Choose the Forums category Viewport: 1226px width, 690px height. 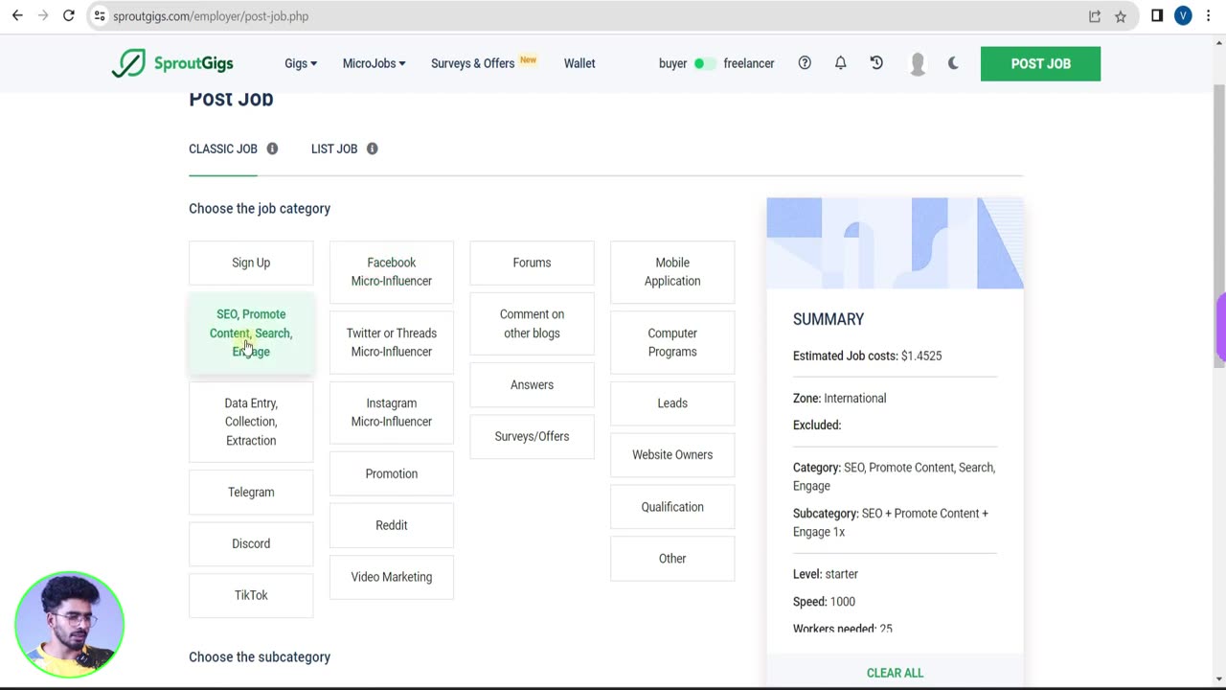(x=532, y=263)
